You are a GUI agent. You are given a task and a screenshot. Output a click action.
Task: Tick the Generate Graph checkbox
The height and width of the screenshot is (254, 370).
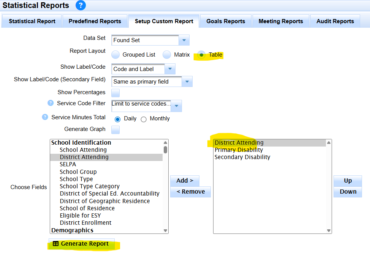[x=115, y=129]
